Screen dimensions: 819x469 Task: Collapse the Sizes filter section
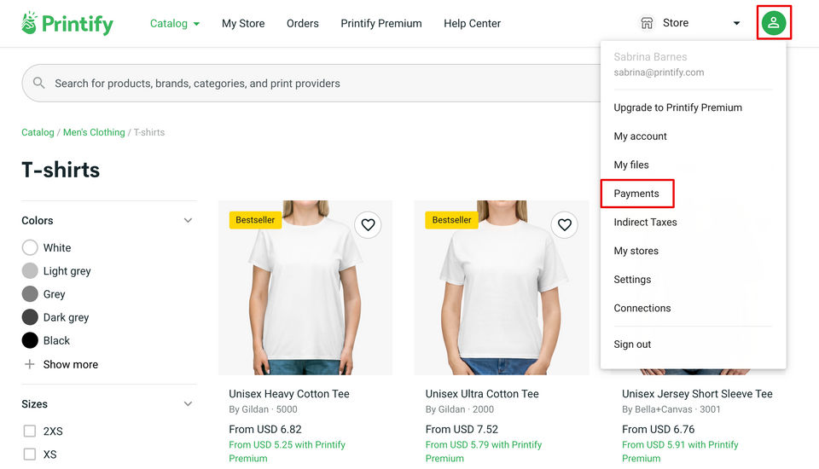pos(188,403)
